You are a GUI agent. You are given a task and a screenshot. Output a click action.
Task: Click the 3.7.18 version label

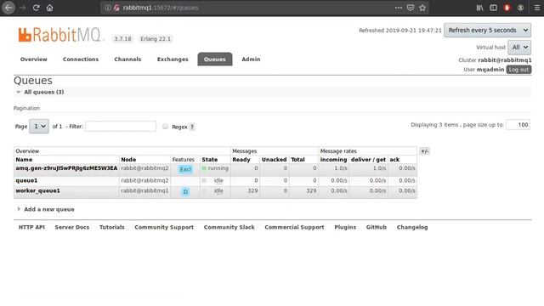(122, 39)
